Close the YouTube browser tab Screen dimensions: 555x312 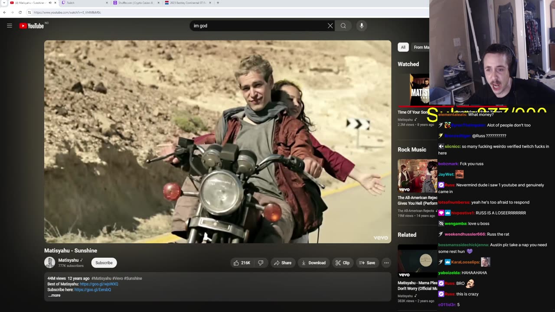55,3
